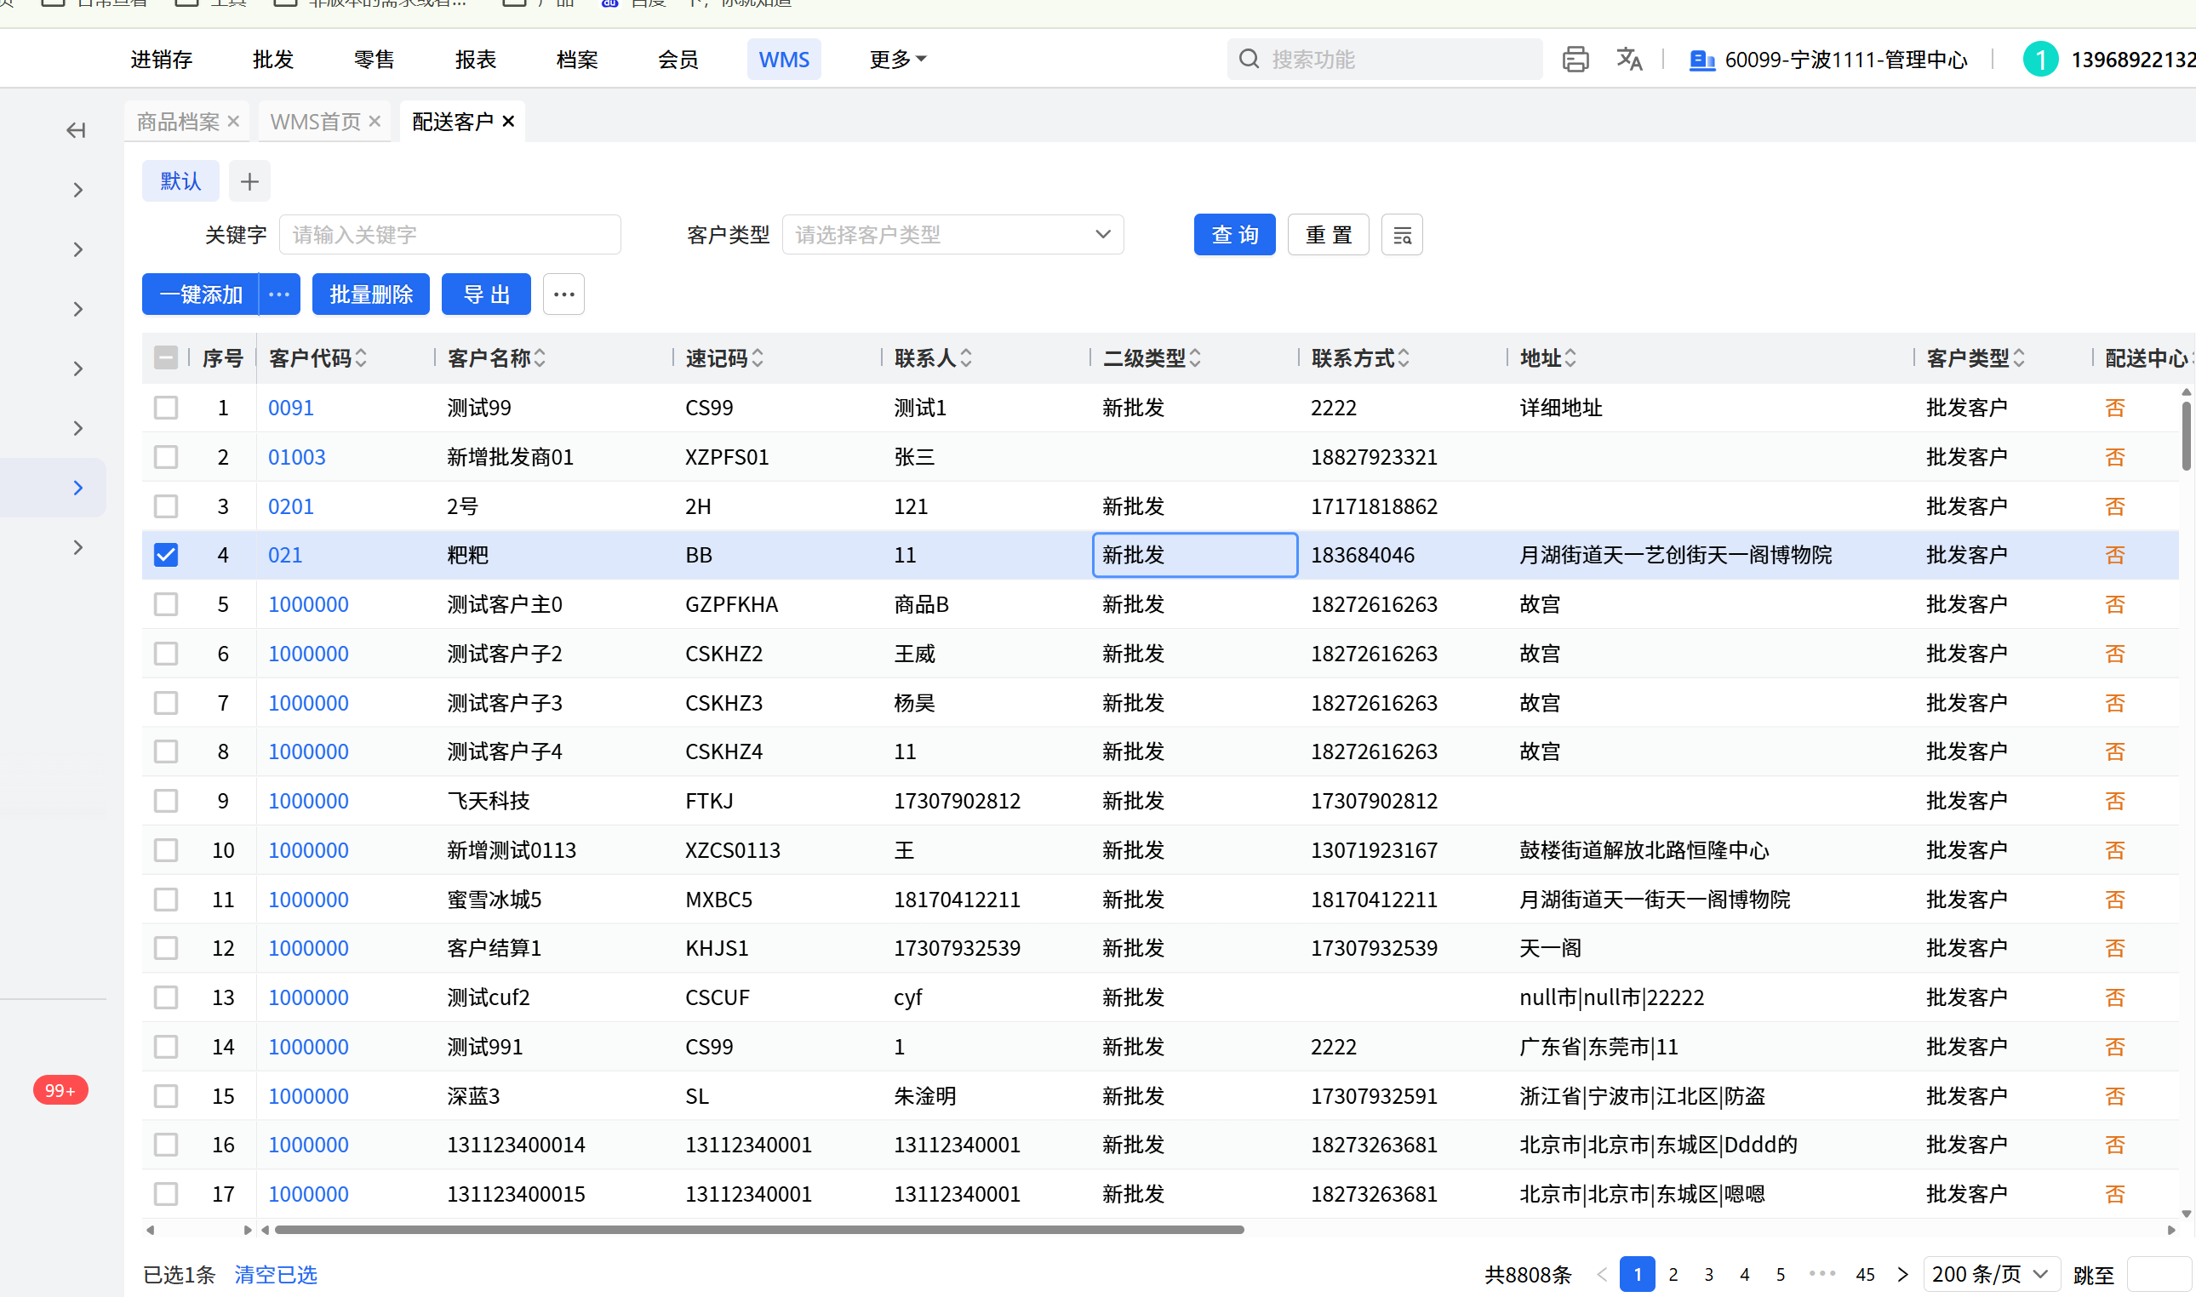Viewport: 2196px width, 1297px height.
Task: Expand the 更多 menu in top navigation
Action: (x=897, y=60)
